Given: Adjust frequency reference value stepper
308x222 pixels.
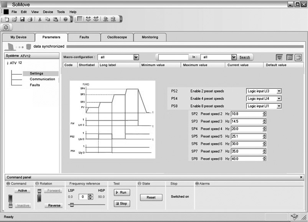Looking at the screenshot, I should [x=91, y=197].
